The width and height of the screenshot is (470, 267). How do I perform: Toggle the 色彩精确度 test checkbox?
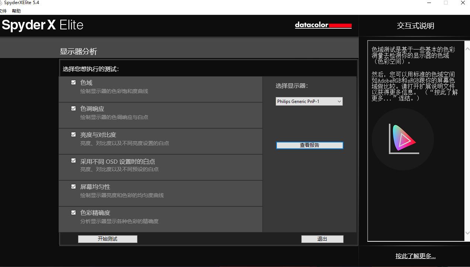coord(74,213)
